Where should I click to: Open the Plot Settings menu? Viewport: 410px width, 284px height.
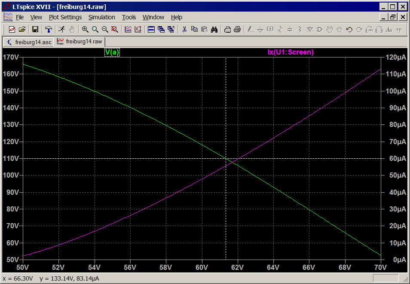click(x=65, y=17)
